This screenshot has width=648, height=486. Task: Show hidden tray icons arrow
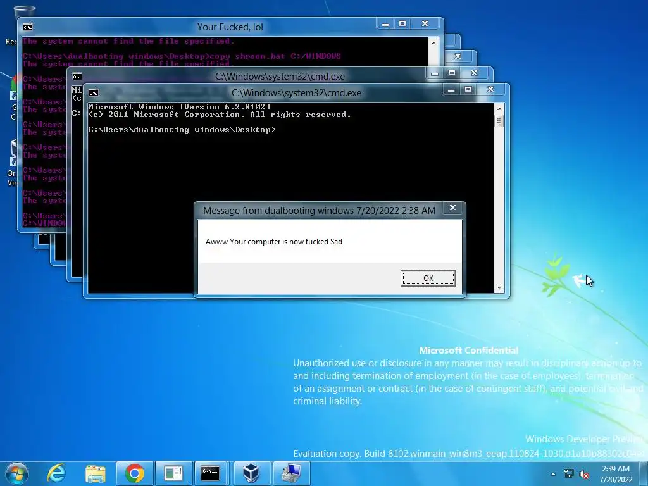553,474
